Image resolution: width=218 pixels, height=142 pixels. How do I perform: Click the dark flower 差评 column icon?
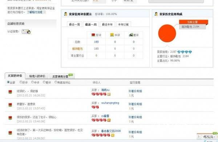[x=131, y=35]
